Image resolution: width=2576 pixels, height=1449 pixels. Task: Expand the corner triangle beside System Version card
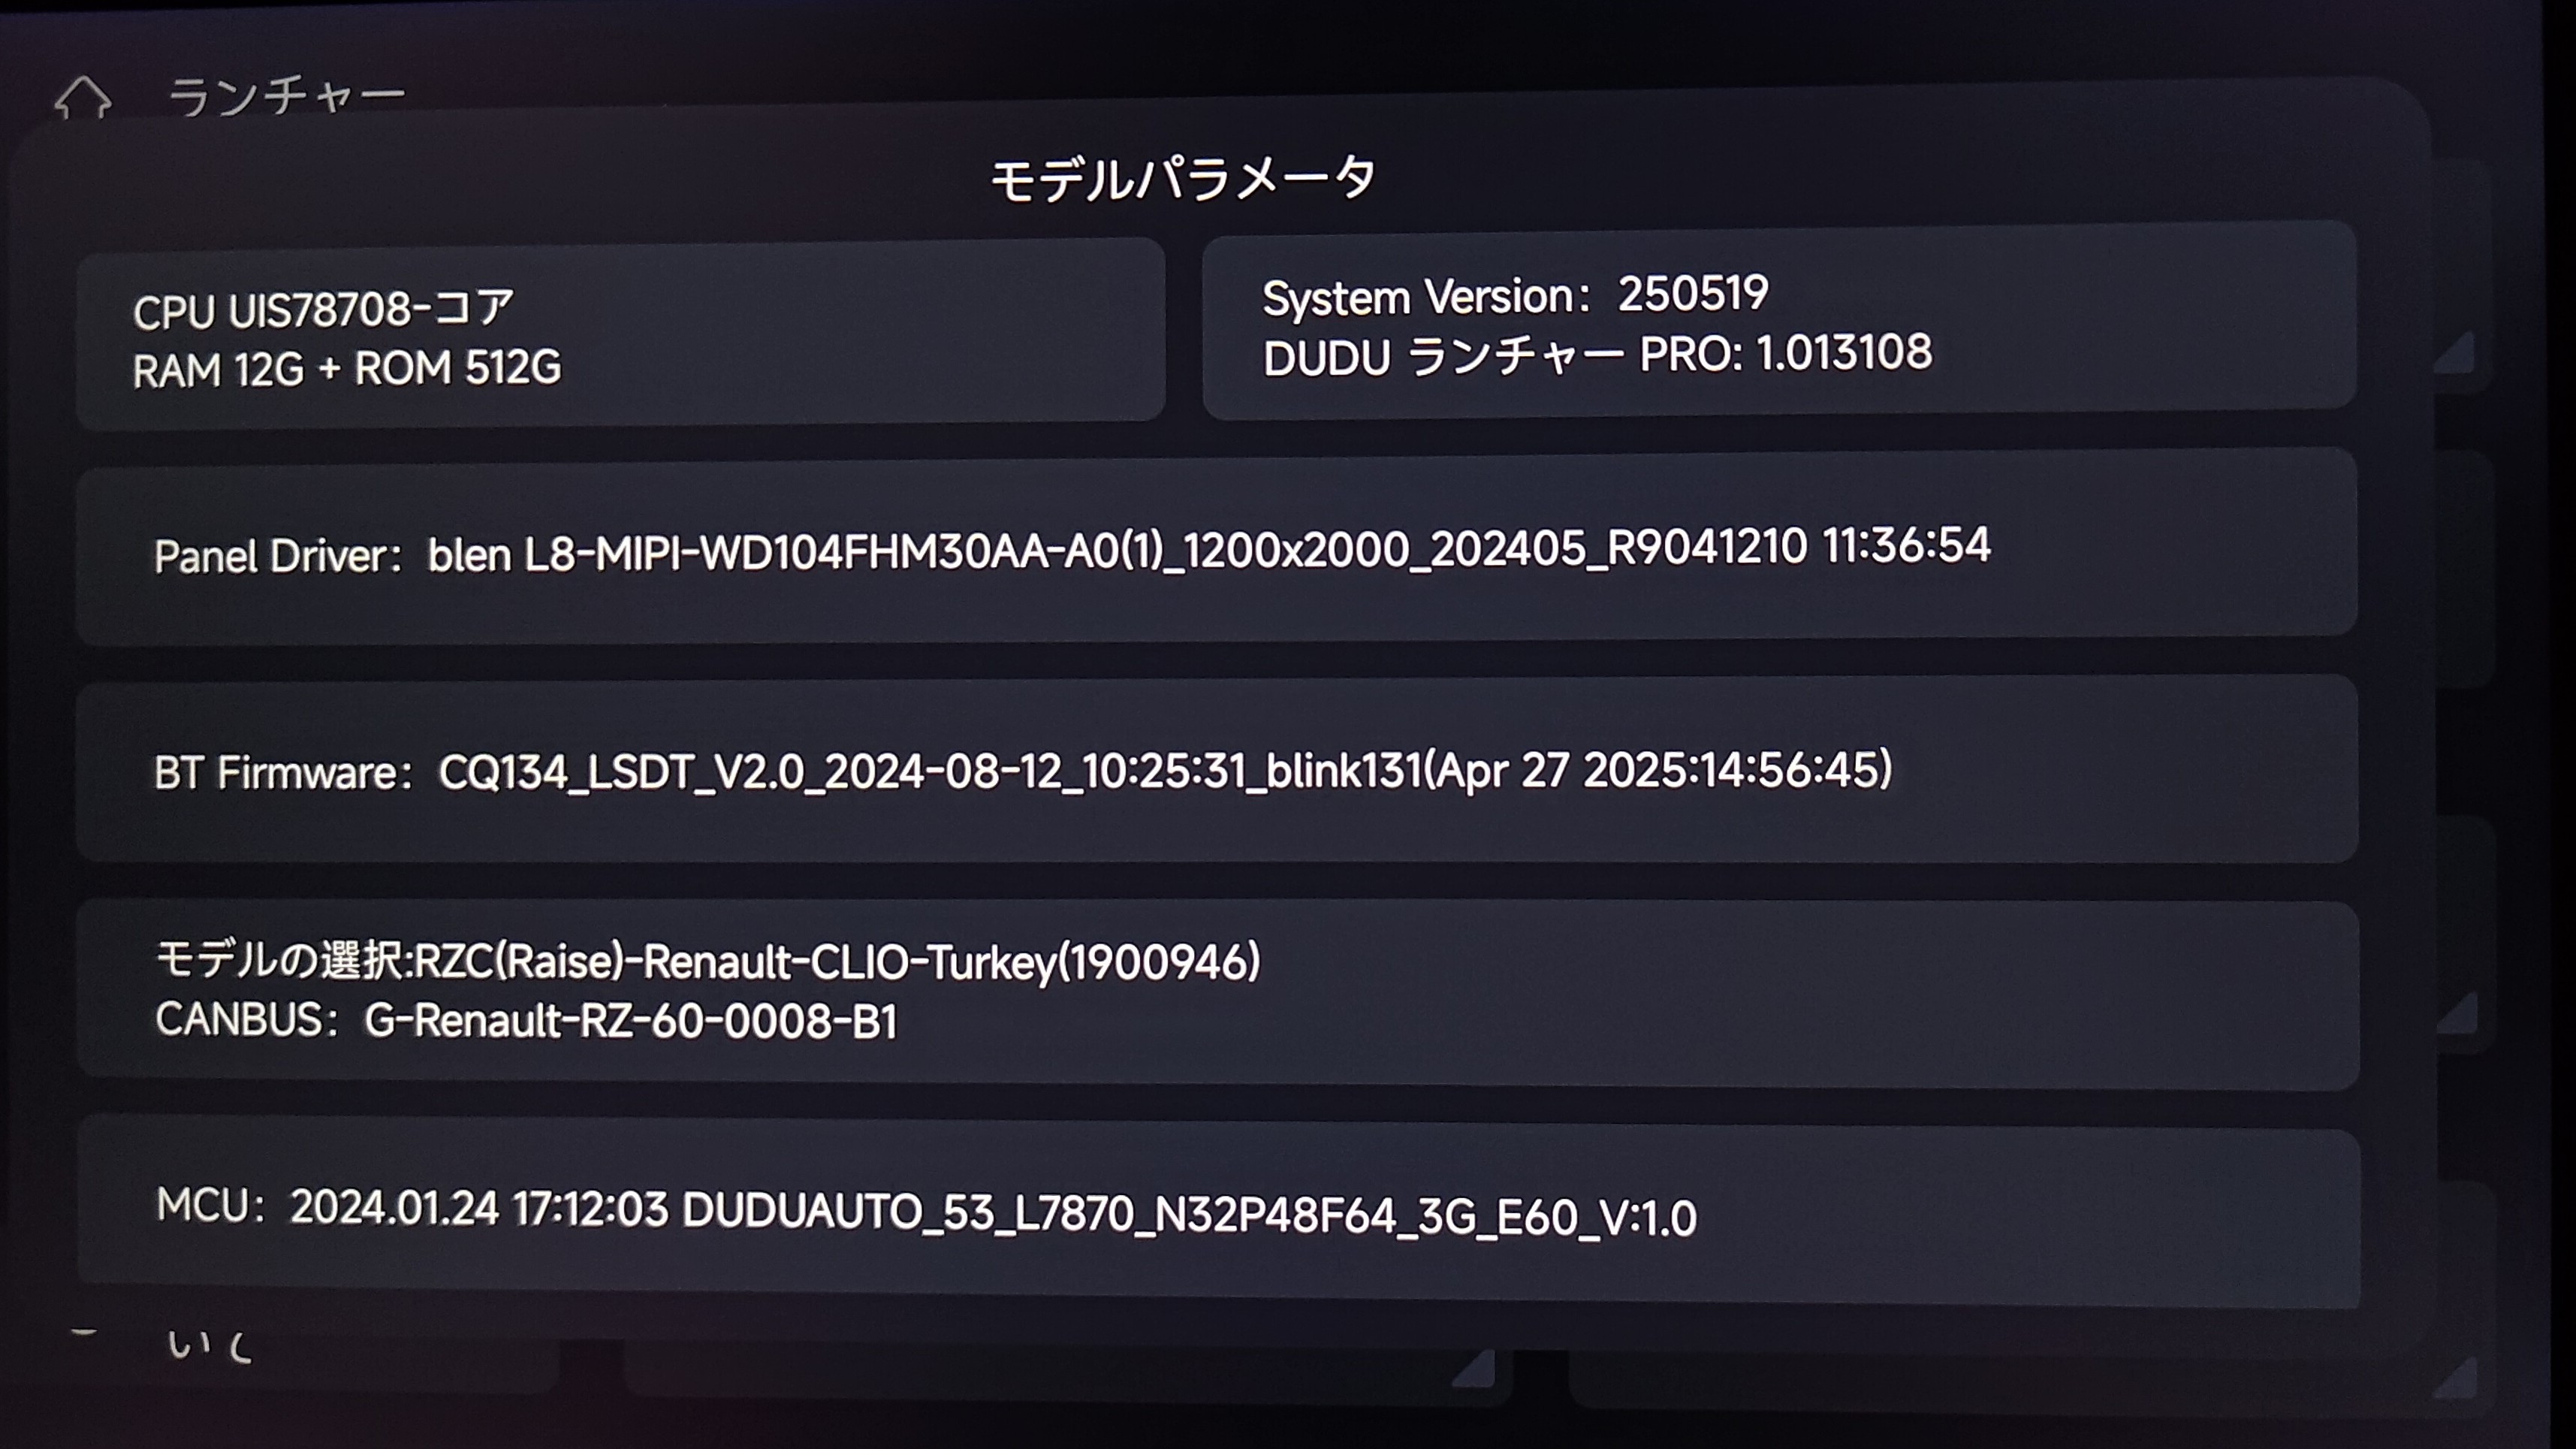coord(2456,353)
